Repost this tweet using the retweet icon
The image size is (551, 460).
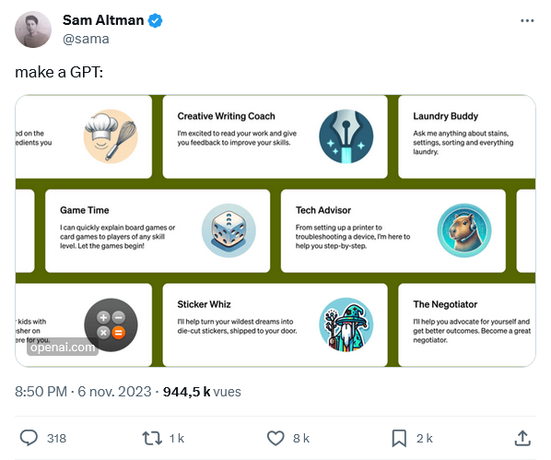coord(152,438)
